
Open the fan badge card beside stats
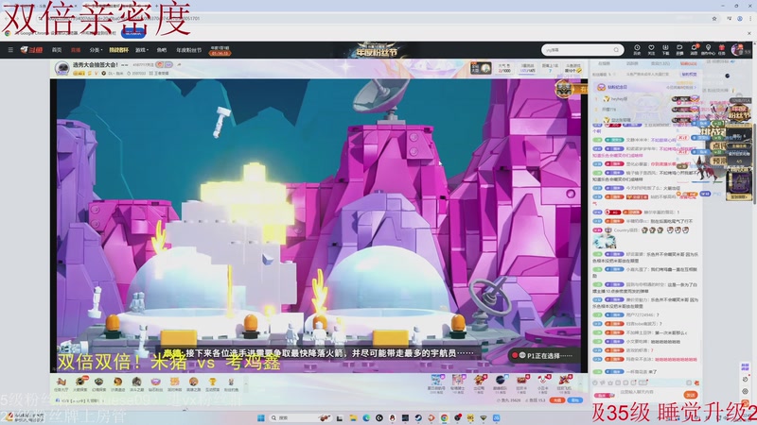click(x=481, y=68)
